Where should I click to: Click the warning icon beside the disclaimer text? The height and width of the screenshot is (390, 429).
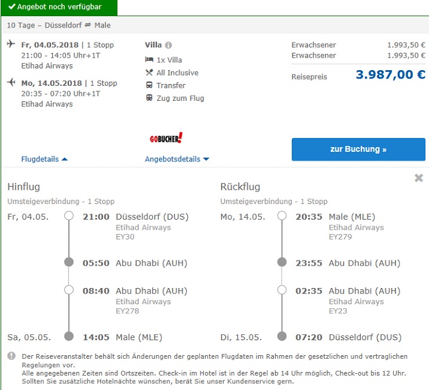[11, 356]
